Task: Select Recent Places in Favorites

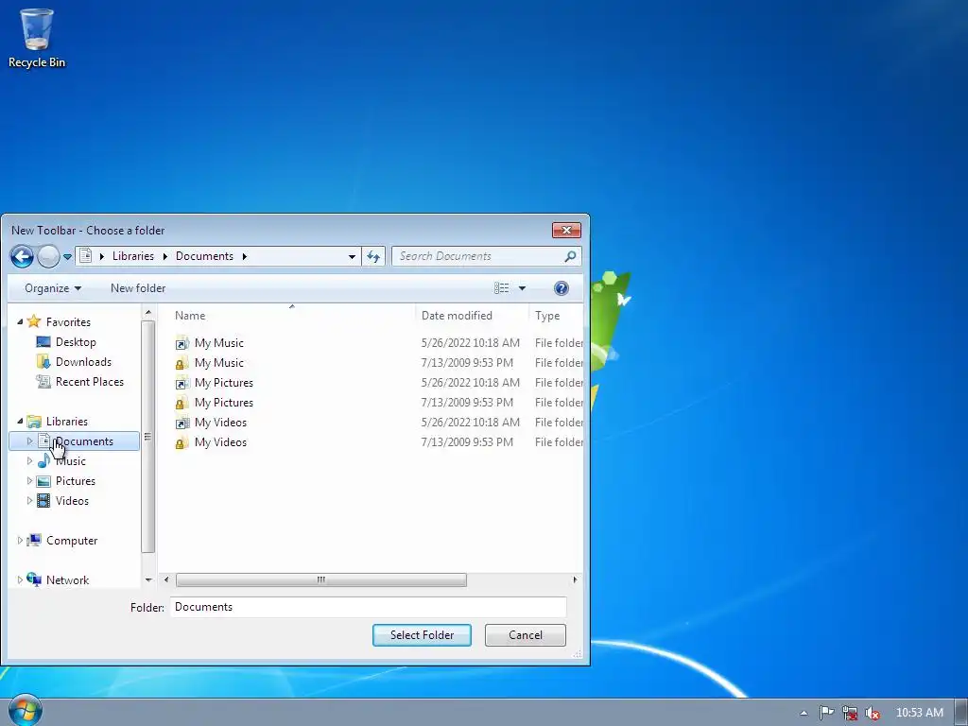Action: tap(90, 382)
